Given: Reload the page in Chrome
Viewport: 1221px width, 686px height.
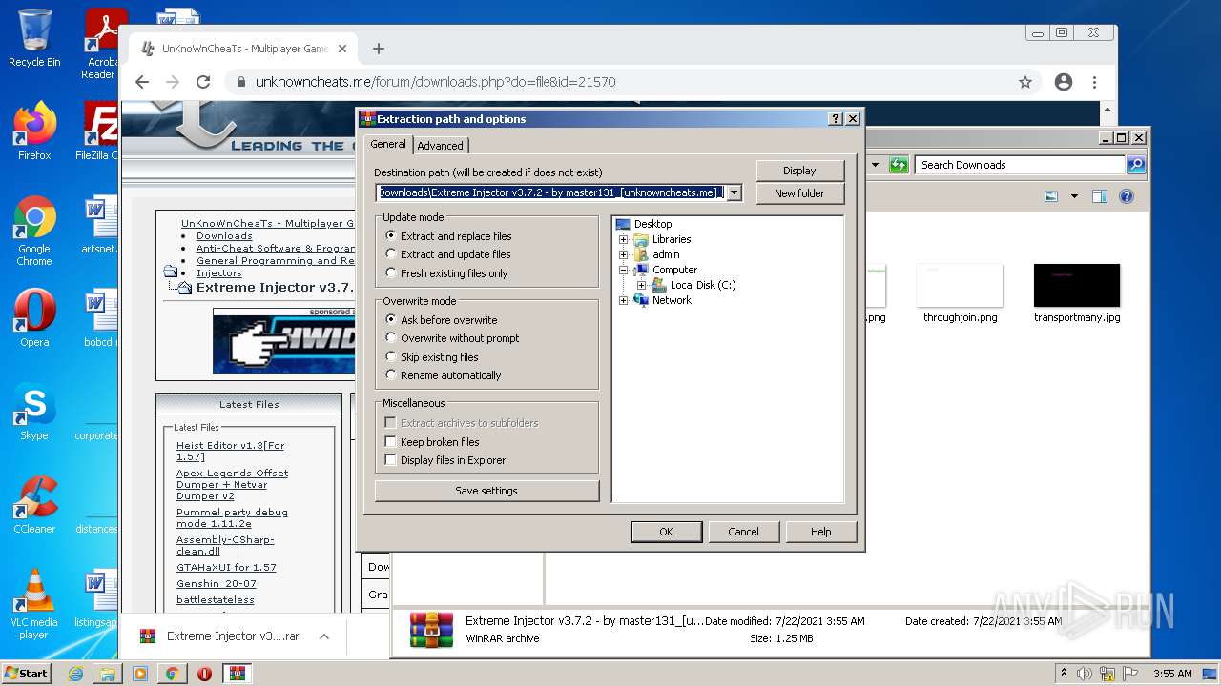Looking at the screenshot, I should (203, 82).
